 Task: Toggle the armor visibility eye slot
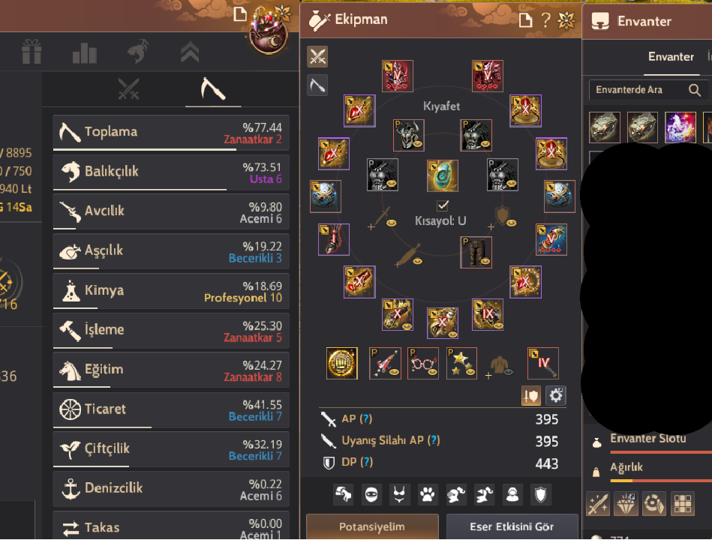(x=499, y=366)
